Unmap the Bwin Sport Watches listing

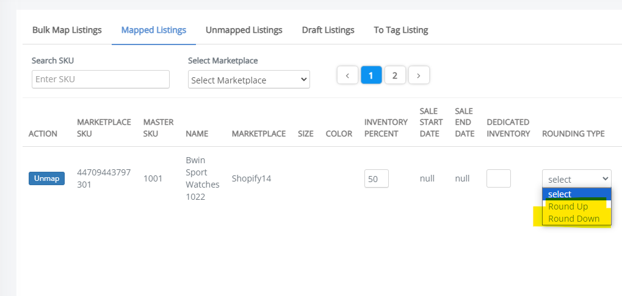46,178
